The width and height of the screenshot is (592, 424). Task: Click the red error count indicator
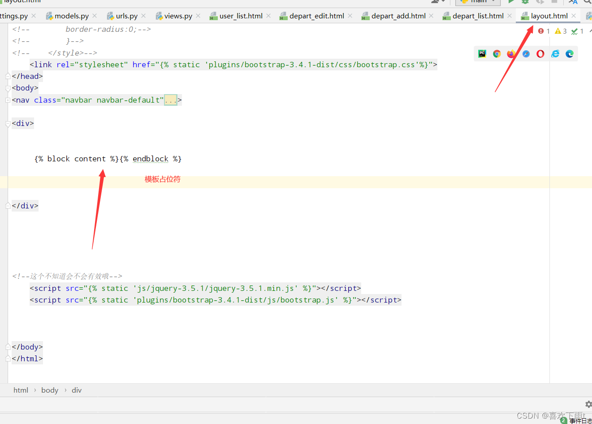click(544, 31)
